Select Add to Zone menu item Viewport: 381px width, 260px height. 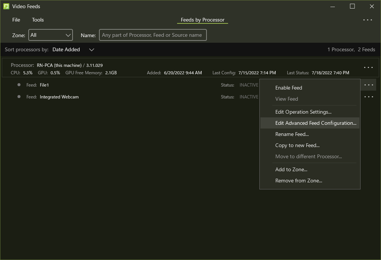291,170
